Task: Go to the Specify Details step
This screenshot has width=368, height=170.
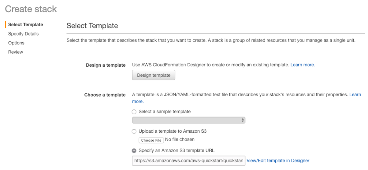Action: (x=23, y=34)
